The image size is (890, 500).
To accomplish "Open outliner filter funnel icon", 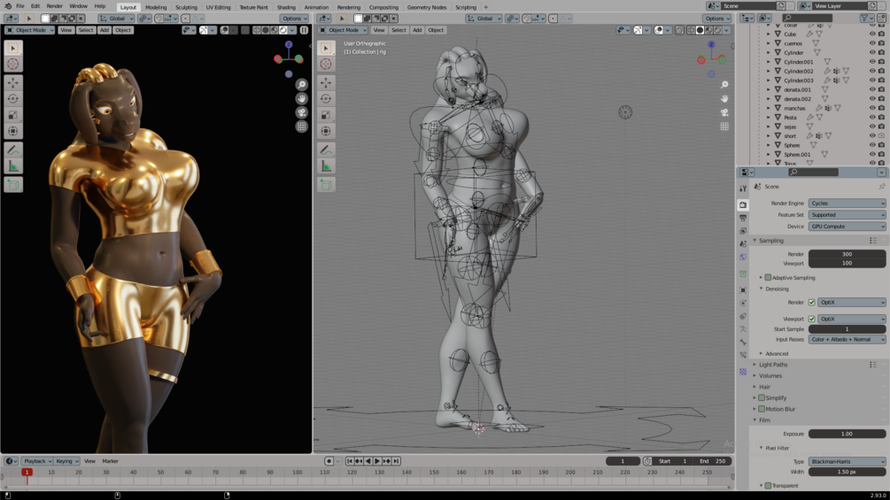I will [865, 18].
